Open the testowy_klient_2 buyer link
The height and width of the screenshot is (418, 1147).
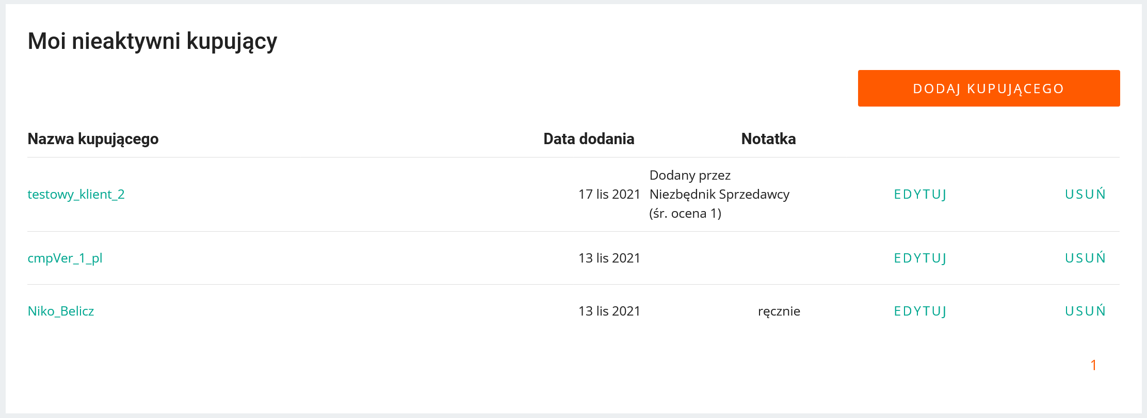pyautogui.click(x=76, y=195)
